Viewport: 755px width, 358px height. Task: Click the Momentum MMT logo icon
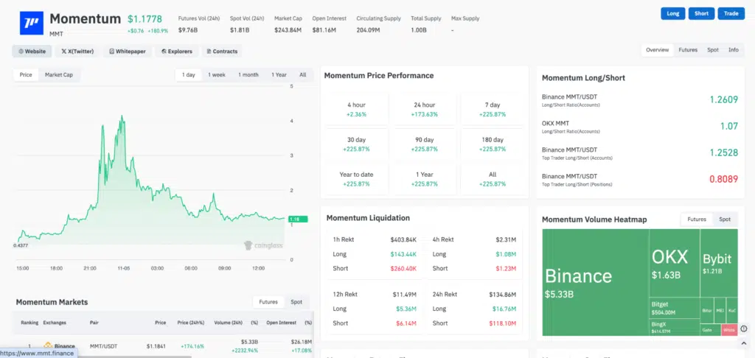pos(30,22)
